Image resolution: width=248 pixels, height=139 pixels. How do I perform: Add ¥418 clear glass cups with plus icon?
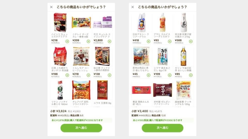click(149, 41)
